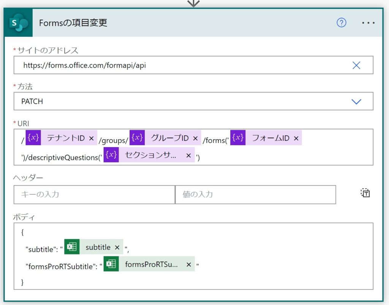Clear the サイトのアドレス field with the X
Viewport: 389px width, 305px height.
coord(356,65)
